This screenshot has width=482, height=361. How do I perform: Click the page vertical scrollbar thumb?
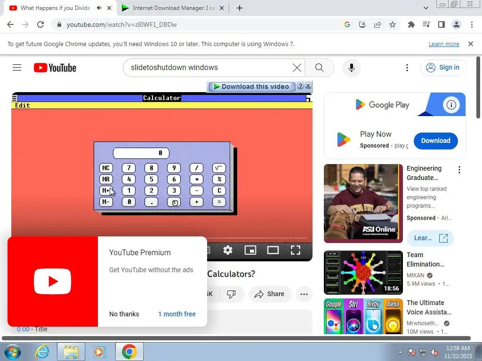(x=478, y=87)
